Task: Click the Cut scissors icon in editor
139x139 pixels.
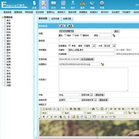Action: 63,109
